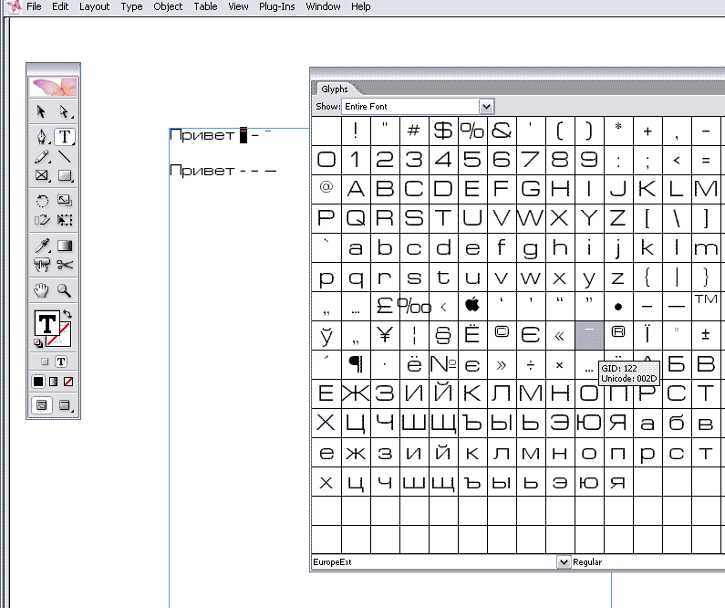This screenshot has height=608, width=725.
Task: Select the Rotate tool
Action: [42, 200]
